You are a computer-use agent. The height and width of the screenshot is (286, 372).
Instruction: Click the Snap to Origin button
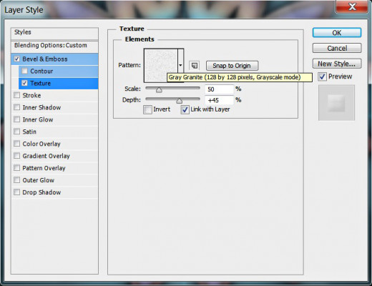pyautogui.click(x=232, y=66)
